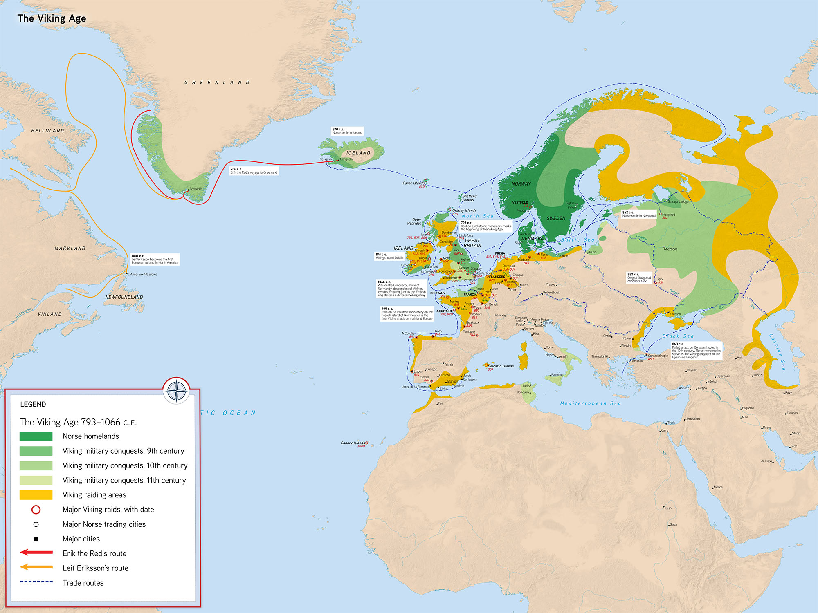The width and height of the screenshot is (818, 613).
Task: Click the 882 C.E. Oleg conquers Kiev note
Action: pos(639,278)
